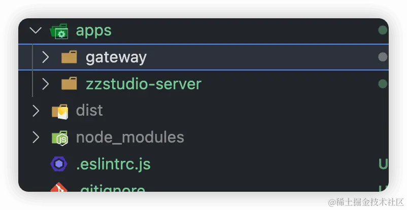Collapse the apps folder chevron
The height and width of the screenshot is (210, 407).
coord(36,30)
